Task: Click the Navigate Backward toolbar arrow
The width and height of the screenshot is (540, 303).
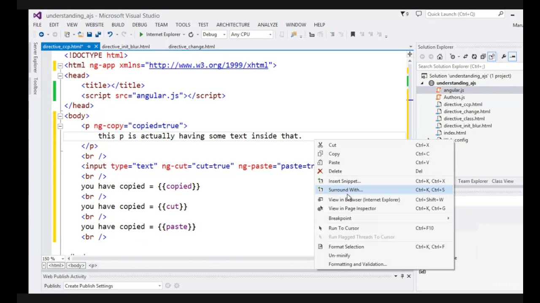Action: point(41,35)
